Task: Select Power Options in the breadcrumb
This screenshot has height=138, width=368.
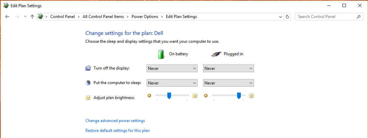Action: (x=145, y=17)
